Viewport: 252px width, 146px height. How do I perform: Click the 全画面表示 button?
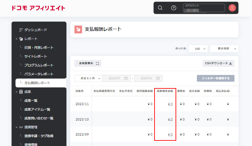[x=89, y=63]
